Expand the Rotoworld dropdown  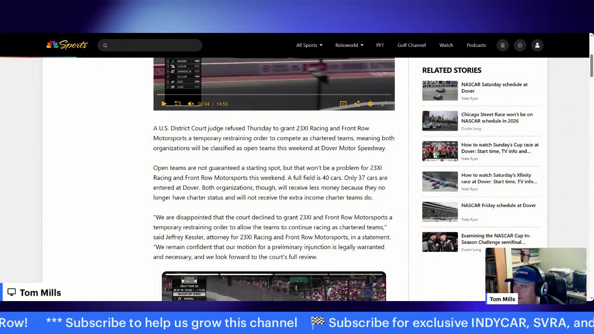tap(349, 45)
